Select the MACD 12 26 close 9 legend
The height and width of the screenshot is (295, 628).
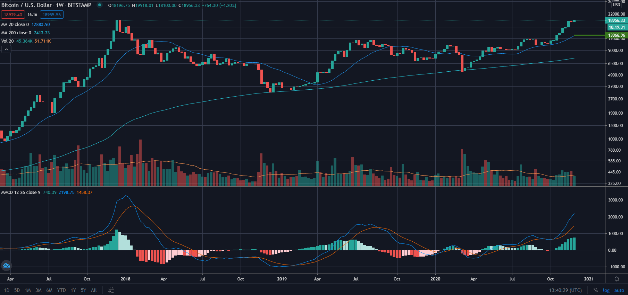tap(21, 193)
